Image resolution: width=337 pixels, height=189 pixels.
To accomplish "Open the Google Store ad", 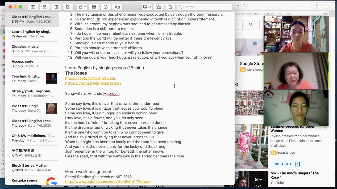I will 251,63.
